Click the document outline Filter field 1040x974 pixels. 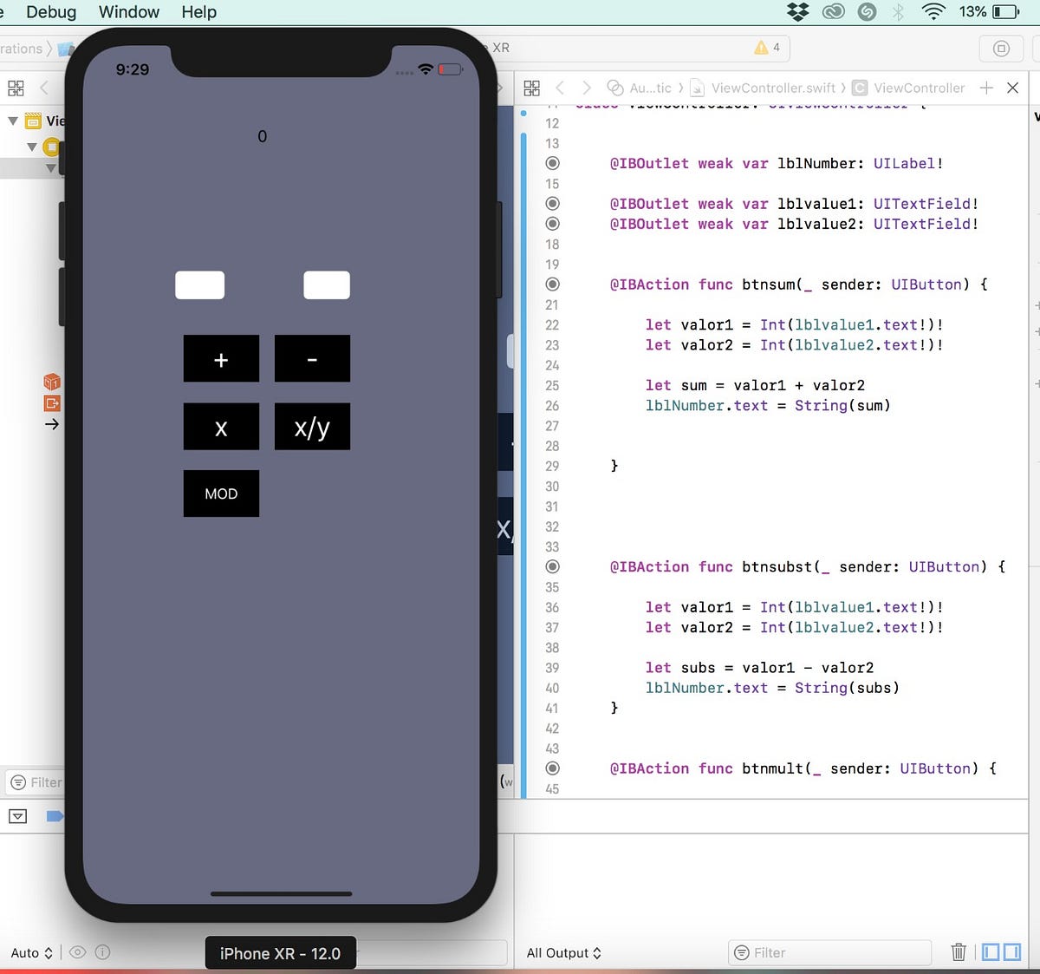(x=36, y=782)
